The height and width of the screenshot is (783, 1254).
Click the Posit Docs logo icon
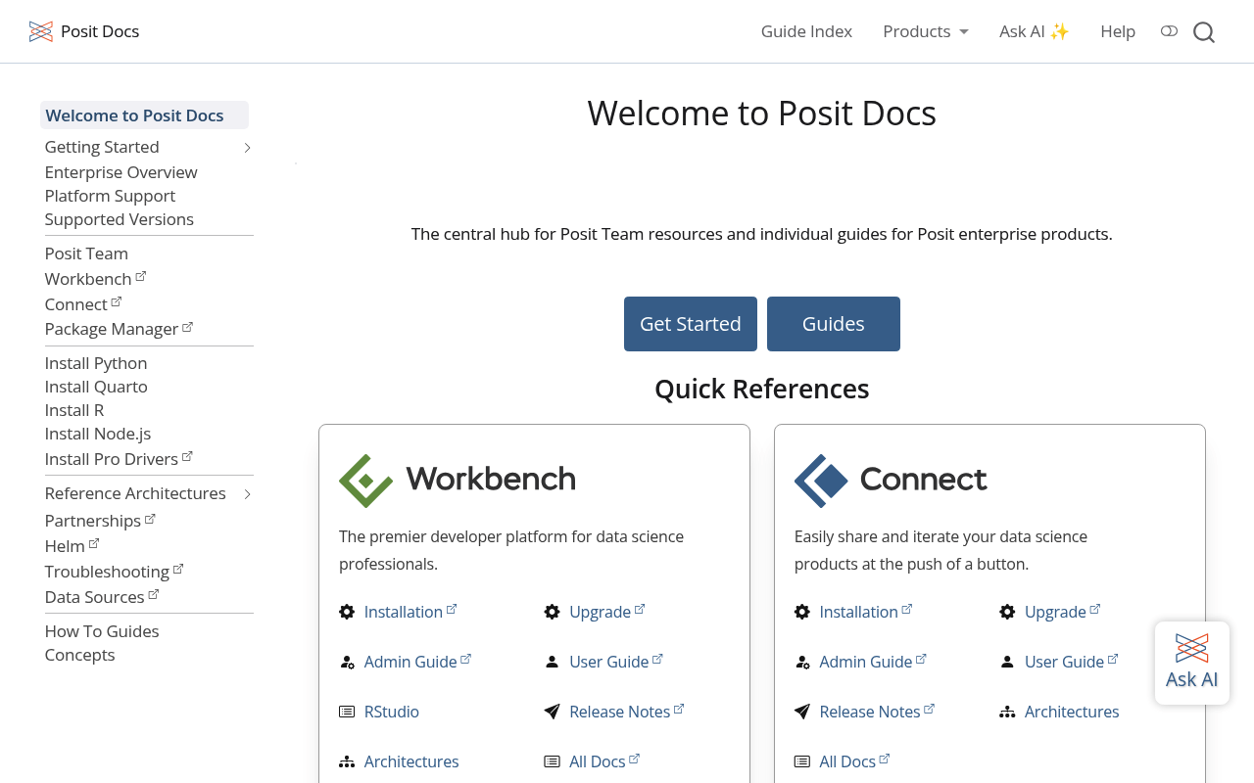pos(41,31)
